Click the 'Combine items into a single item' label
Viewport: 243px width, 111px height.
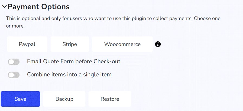(69, 75)
